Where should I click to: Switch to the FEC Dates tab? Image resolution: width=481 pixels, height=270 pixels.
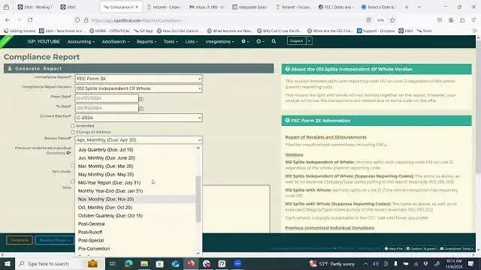336,7
